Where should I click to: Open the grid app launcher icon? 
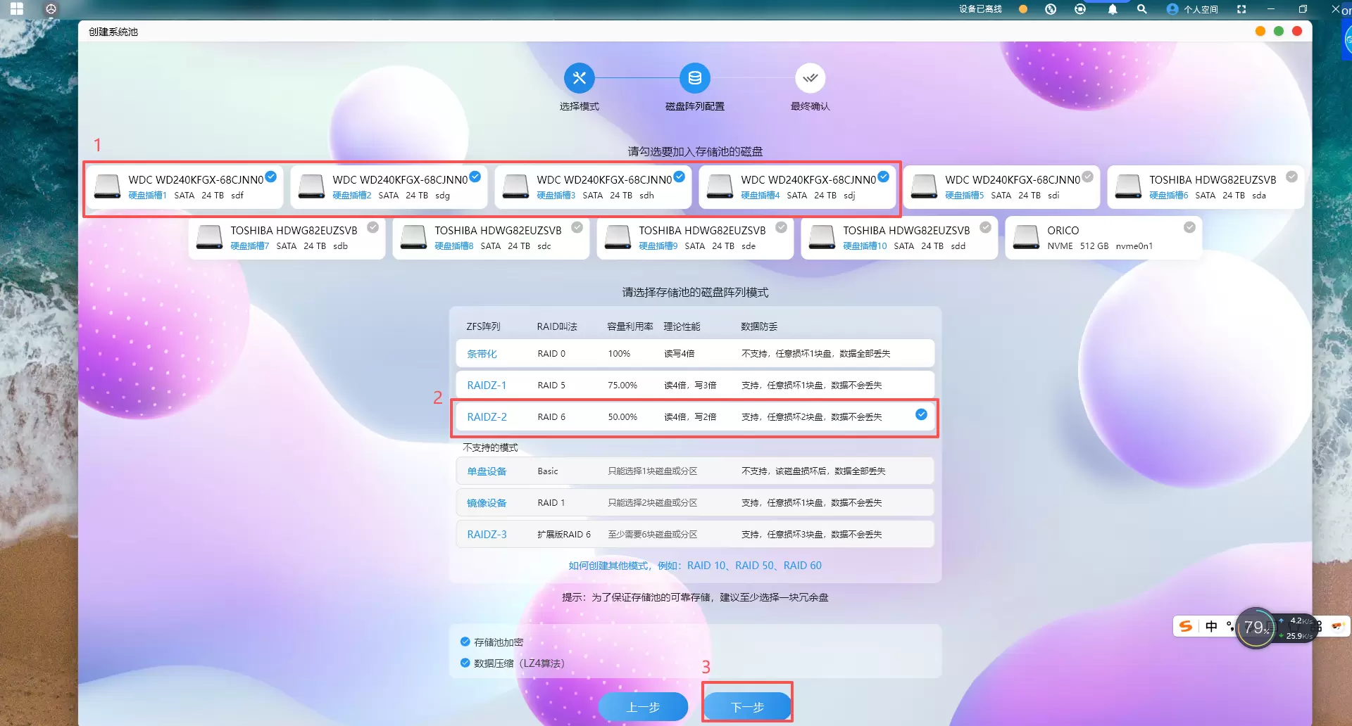[x=17, y=9]
